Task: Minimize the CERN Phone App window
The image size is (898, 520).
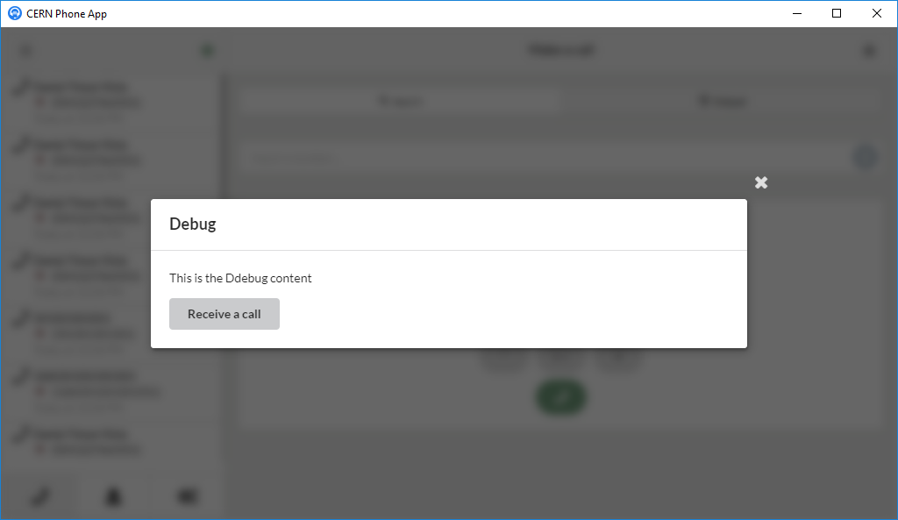Action: tap(797, 13)
